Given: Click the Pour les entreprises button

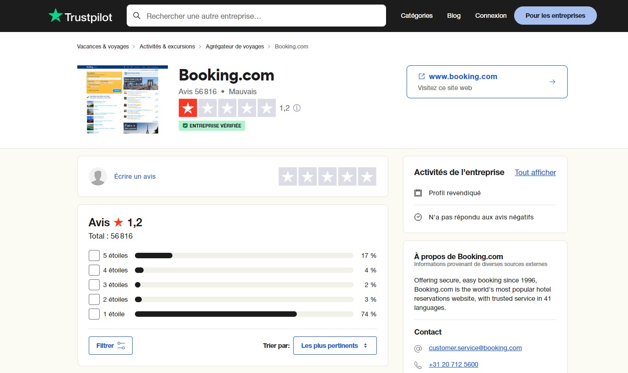Looking at the screenshot, I should pos(555,16).
